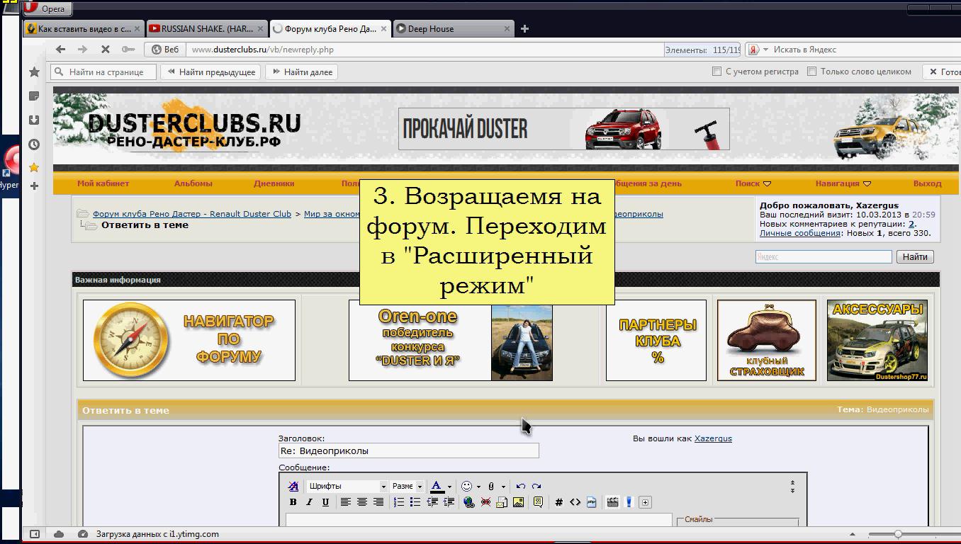The image size is (961, 544).
Task: Click the insert video clapperboard icon
Action: (x=612, y=502)
